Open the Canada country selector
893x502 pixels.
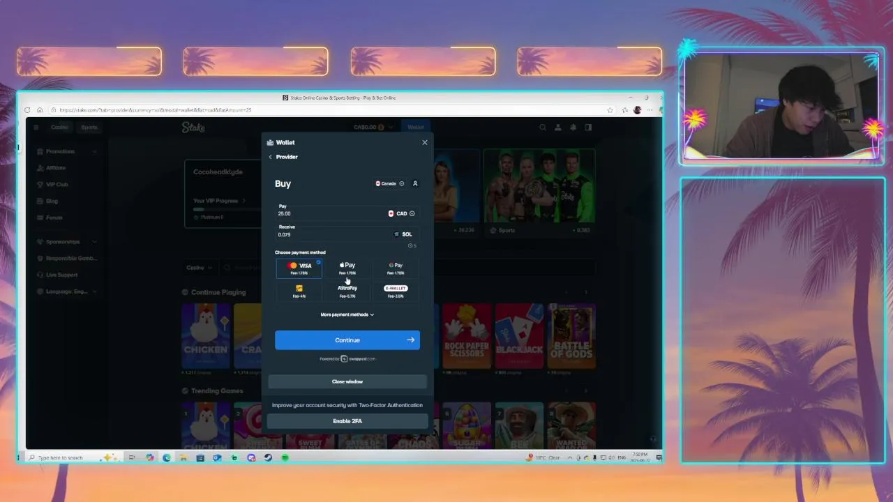[x=389, y=183]
